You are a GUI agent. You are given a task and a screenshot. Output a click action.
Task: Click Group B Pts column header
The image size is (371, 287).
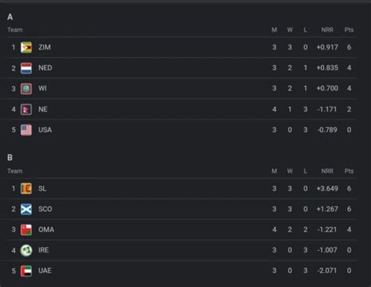(349, 171)
